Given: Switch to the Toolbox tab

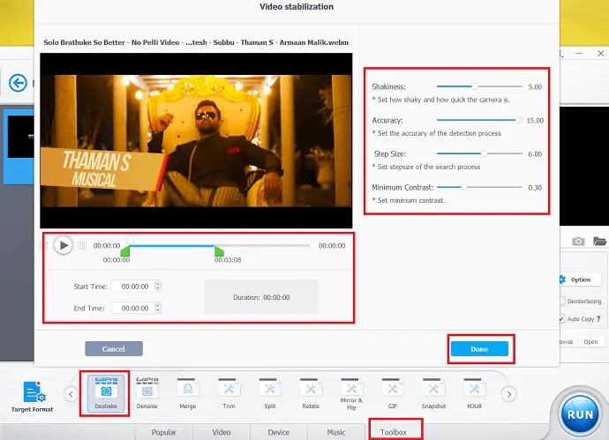Looking at the screenshot, I should point(394,432).
